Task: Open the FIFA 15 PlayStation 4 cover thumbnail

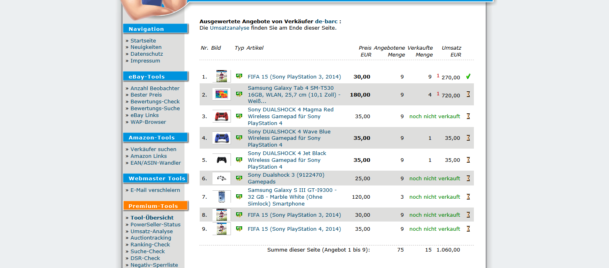Action: 222,229
